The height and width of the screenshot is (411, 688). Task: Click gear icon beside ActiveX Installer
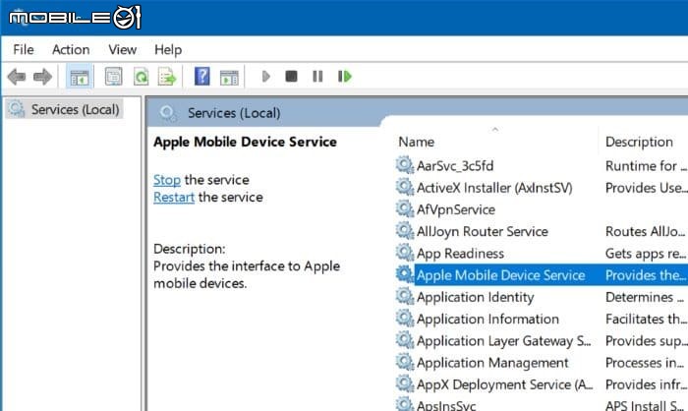coord(405,187)
